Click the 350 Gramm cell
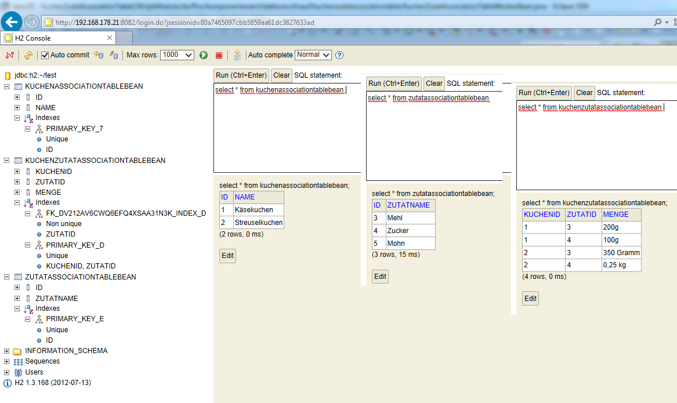Viewport: 677px width, 403px height. coord(621,252)
